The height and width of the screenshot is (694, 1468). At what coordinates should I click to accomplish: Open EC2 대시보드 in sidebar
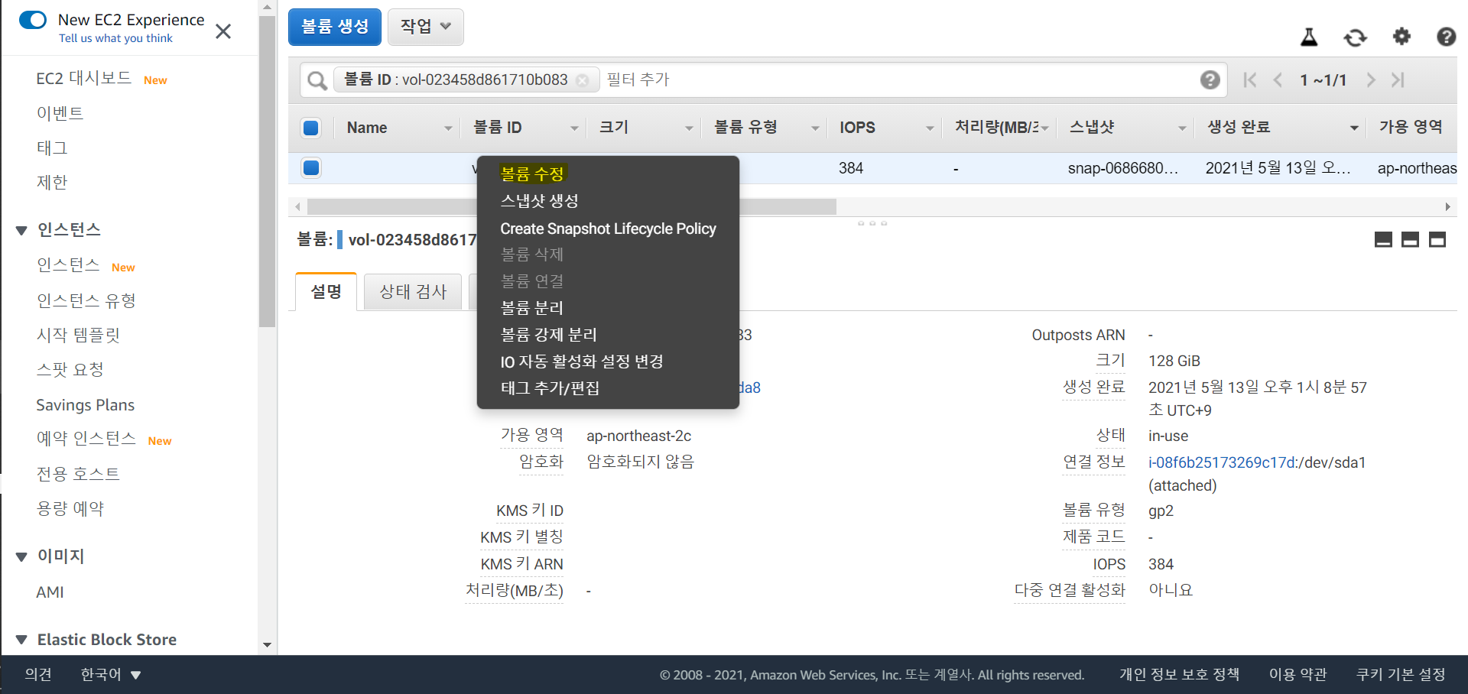tap(84, 79)
